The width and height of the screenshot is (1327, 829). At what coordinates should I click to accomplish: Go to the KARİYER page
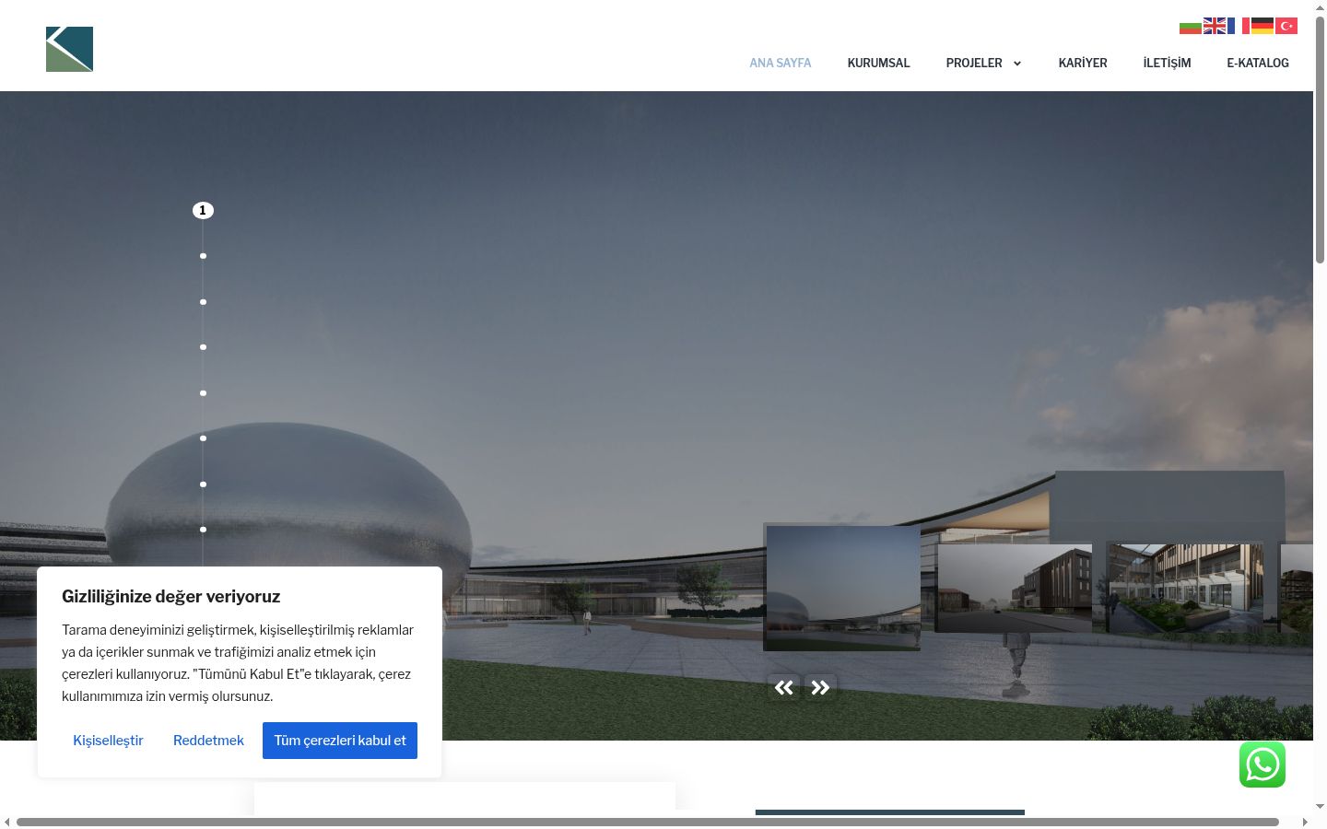coord(1083,63)
